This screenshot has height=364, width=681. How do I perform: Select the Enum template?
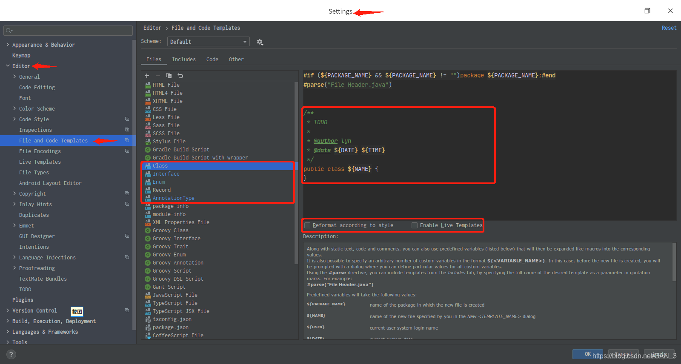pos(159,182)
